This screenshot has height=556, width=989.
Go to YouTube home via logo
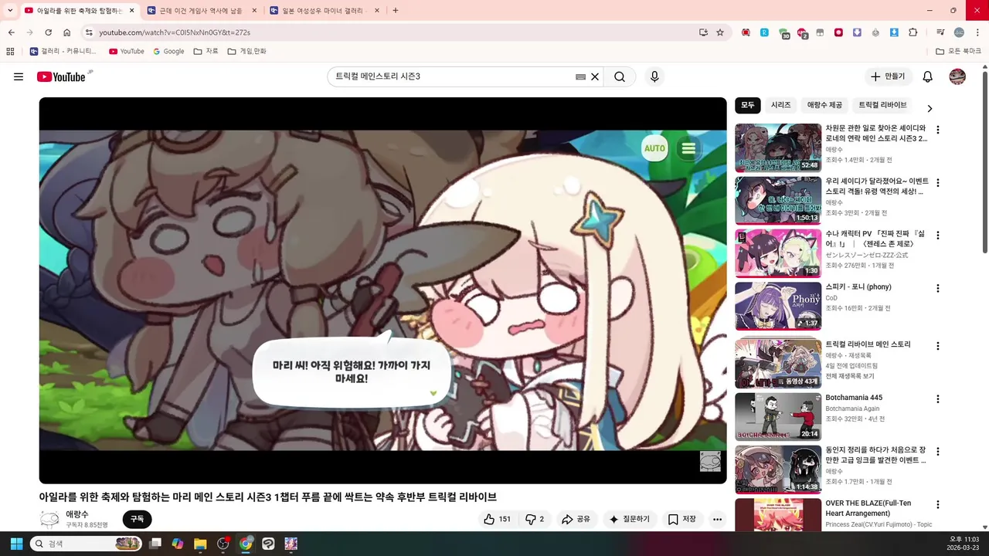tap(61, 76)
